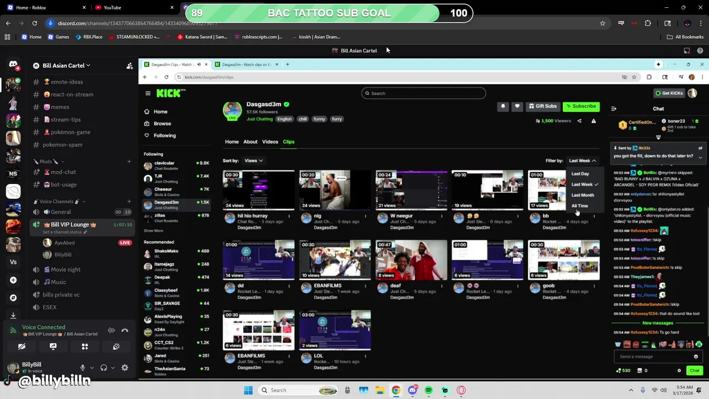
Task: Open clip thumbnail titled hil hio hurray
Action: coord(259,190)
